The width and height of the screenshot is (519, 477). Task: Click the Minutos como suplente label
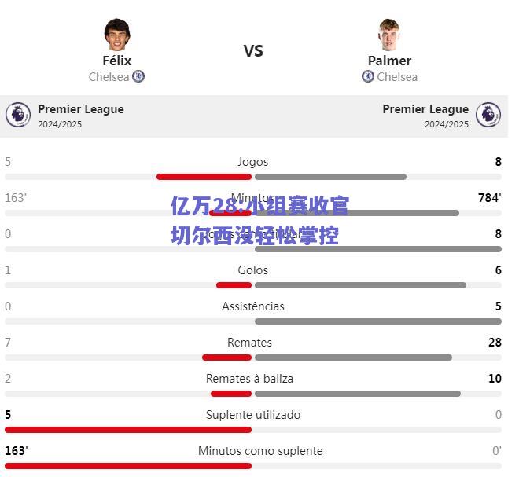click(260, 451)
